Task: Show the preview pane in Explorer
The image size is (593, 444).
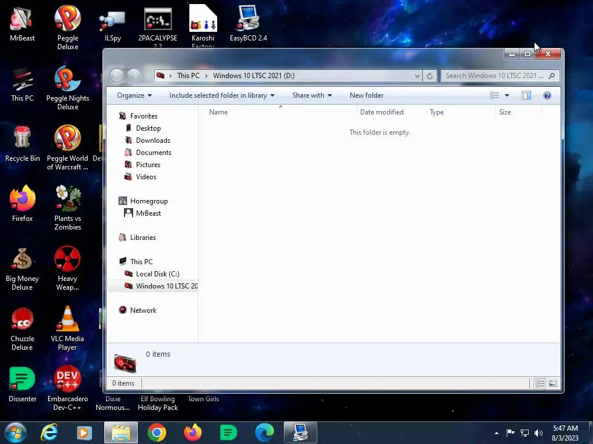Action: pos(526,95)
